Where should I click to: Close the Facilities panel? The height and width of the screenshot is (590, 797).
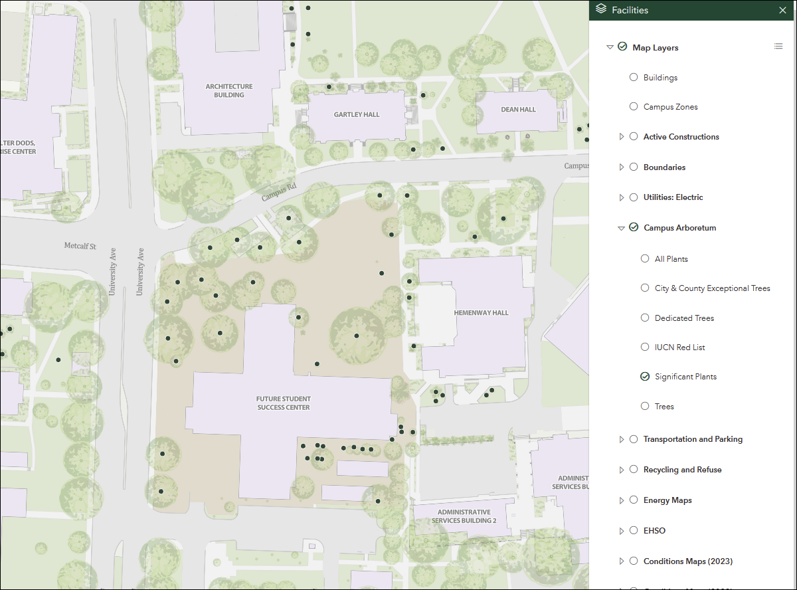click(x=782, y=10)
